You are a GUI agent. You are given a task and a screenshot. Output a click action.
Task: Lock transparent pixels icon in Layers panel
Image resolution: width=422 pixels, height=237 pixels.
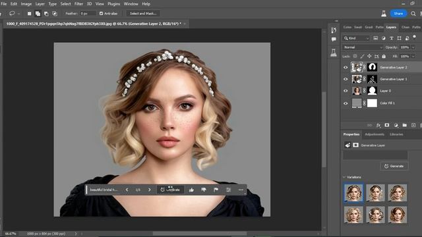355,56
